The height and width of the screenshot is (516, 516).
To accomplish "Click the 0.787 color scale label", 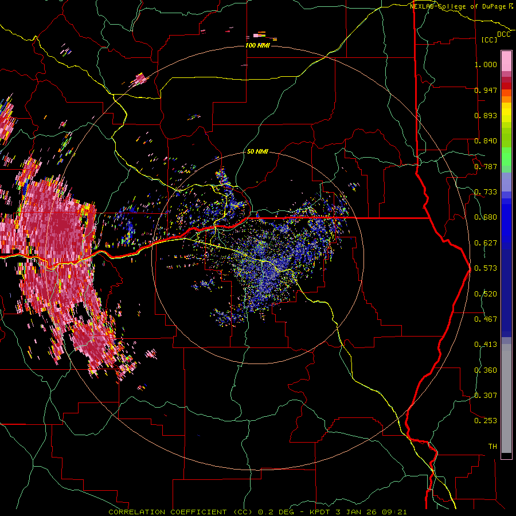I will 486,166.
